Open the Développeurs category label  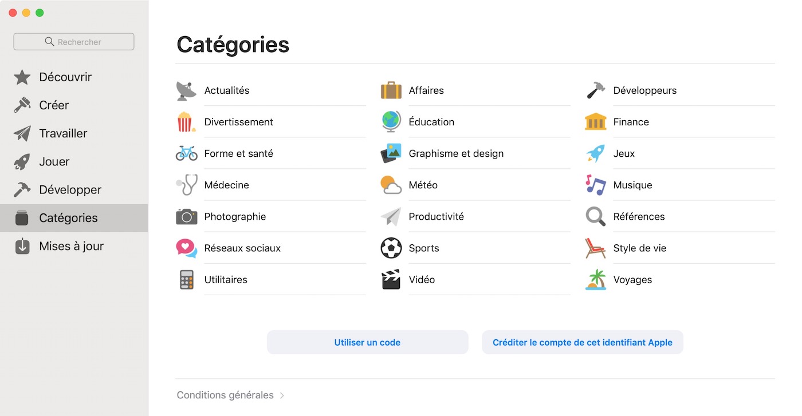(x=645, y=90)
